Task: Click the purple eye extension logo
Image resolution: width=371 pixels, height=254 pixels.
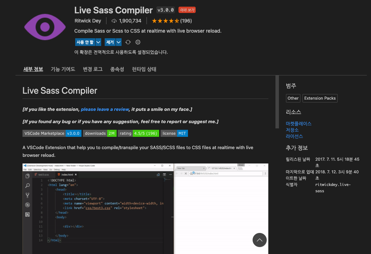Action: 45,27
